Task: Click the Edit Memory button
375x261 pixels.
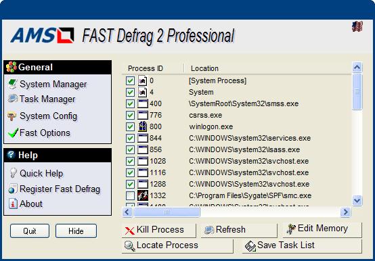Action: pyautogui.click(x=322, y=230)
